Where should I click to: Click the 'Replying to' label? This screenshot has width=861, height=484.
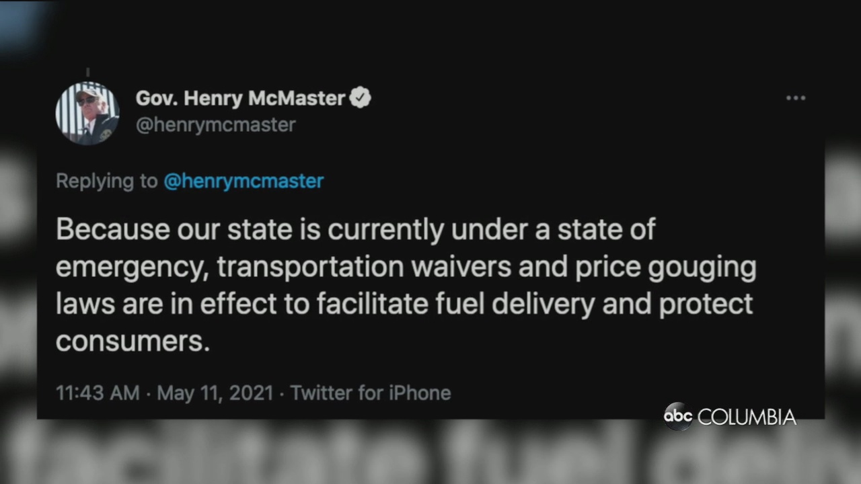point(106,181)
